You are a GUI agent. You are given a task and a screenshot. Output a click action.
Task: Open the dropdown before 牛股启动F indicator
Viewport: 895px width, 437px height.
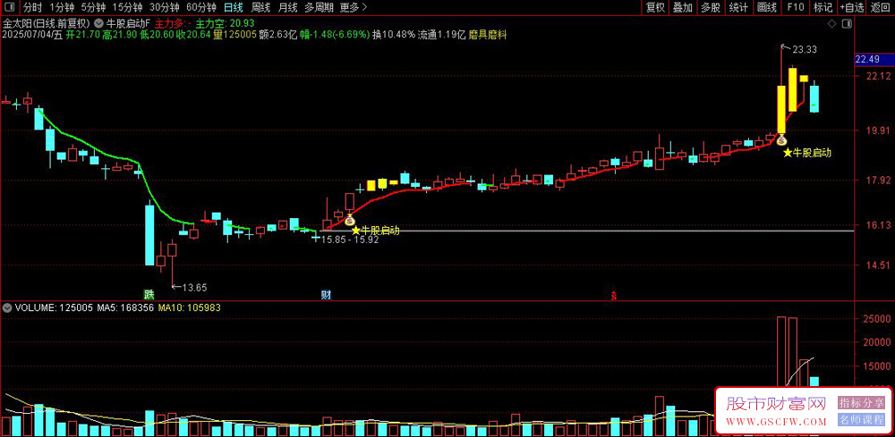tap(99, 24)
